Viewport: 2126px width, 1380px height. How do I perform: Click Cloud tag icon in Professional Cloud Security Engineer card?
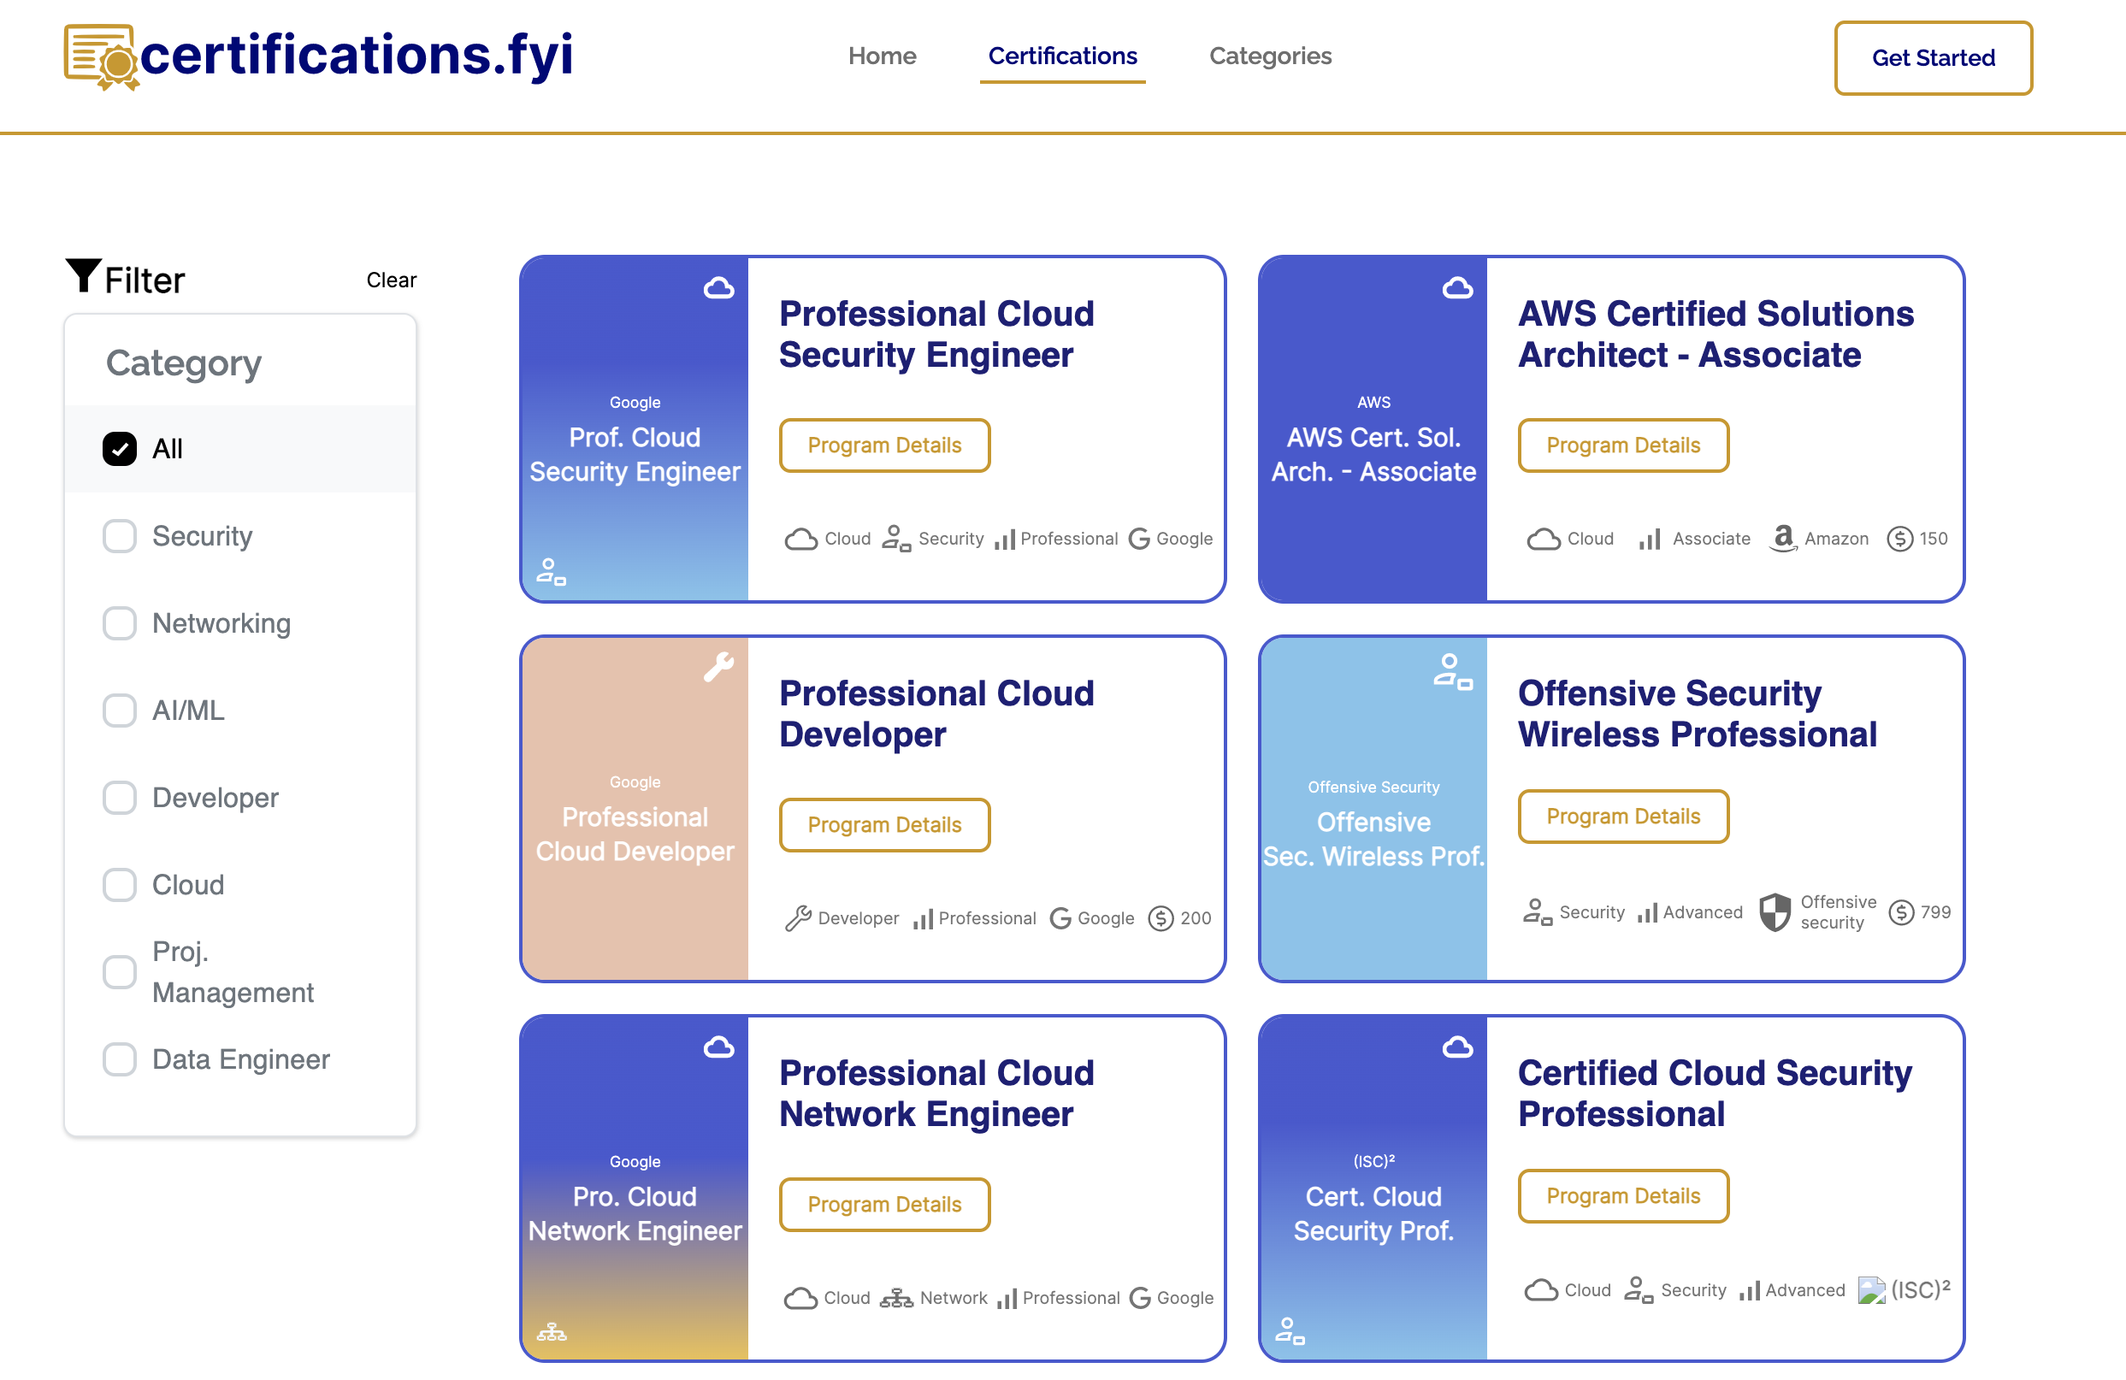tap(800, 540)
